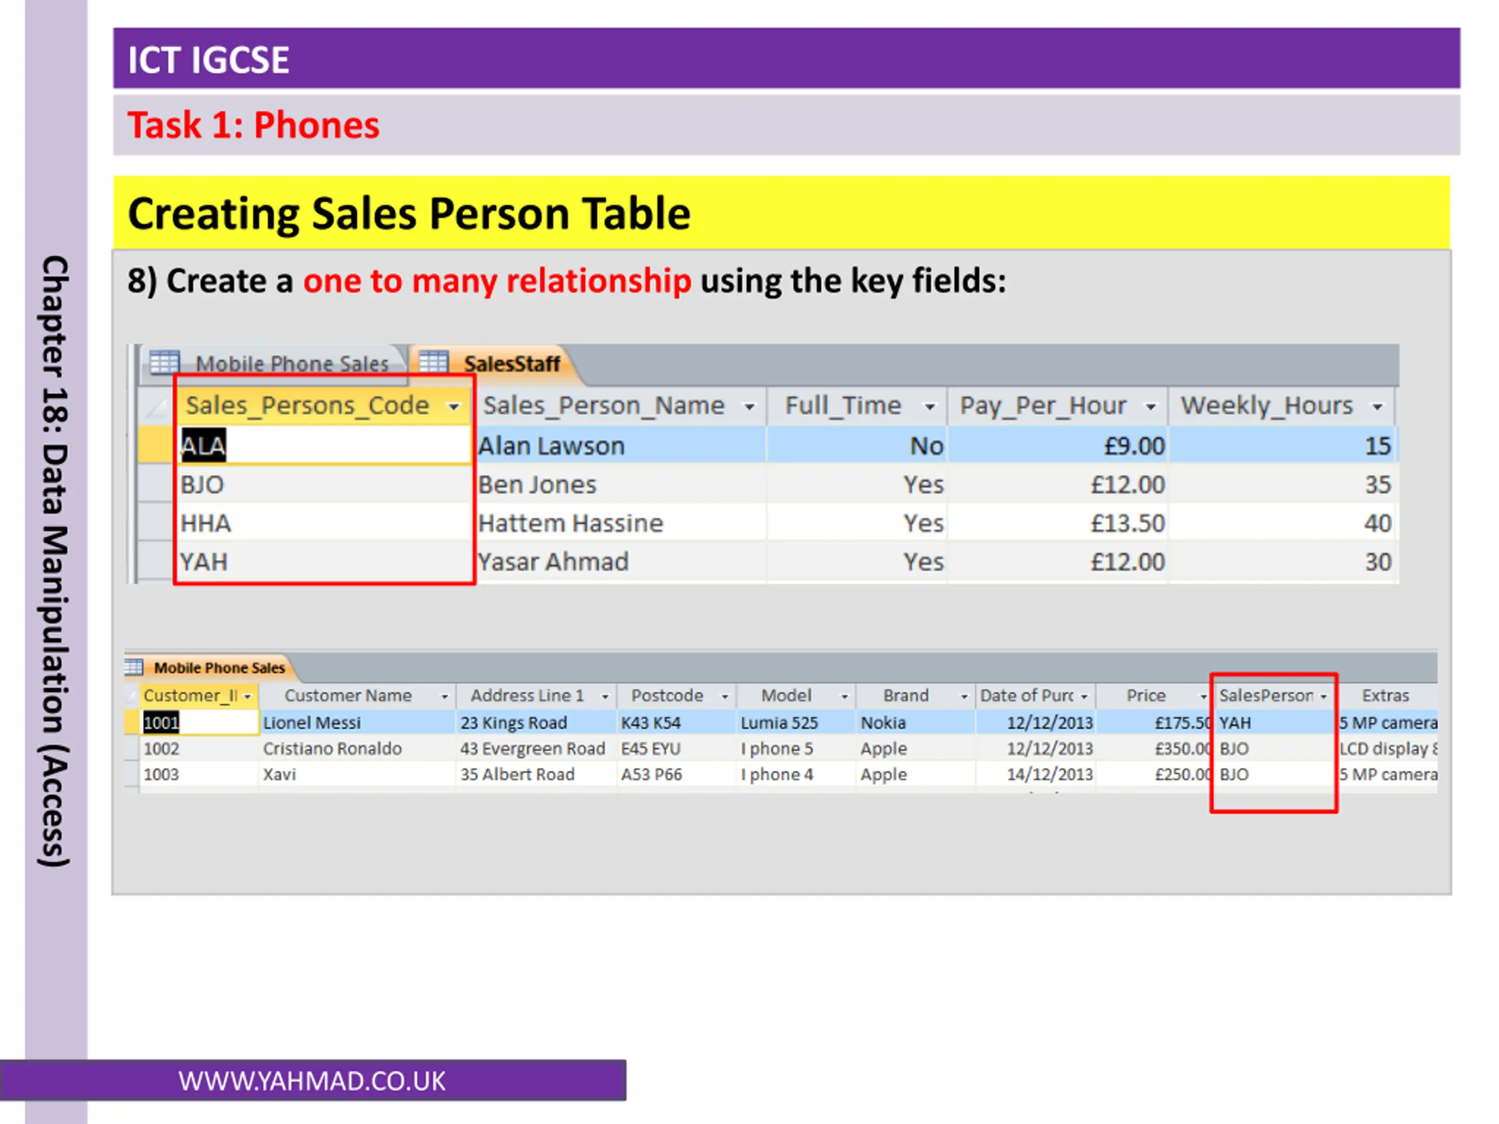Select the row header for Ben Jones
The image size is (1499, 1124).
[155, 484]
